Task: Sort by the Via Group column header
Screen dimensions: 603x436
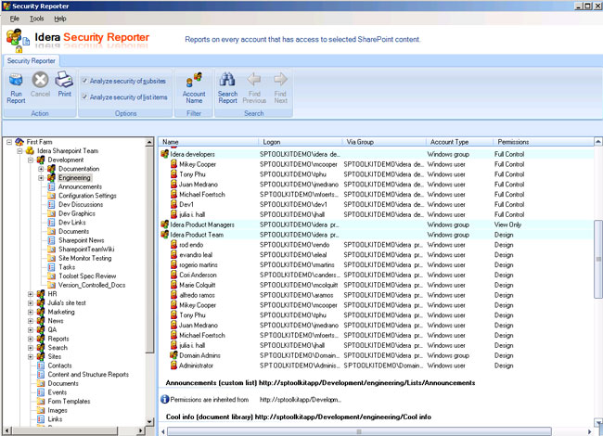Action: (x=384, y=142)
